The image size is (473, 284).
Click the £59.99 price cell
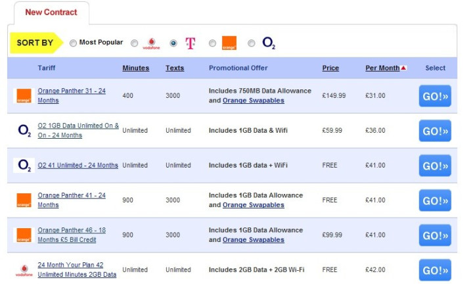point(332,130)
